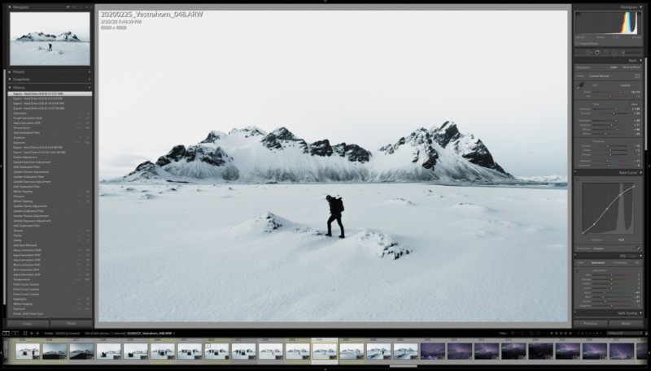Toggle the shadow clipping indicator in histogram

(x=577, y=13)
